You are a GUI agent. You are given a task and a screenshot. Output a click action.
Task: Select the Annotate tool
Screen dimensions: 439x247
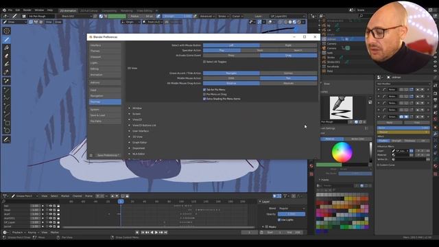pos(6,139)
